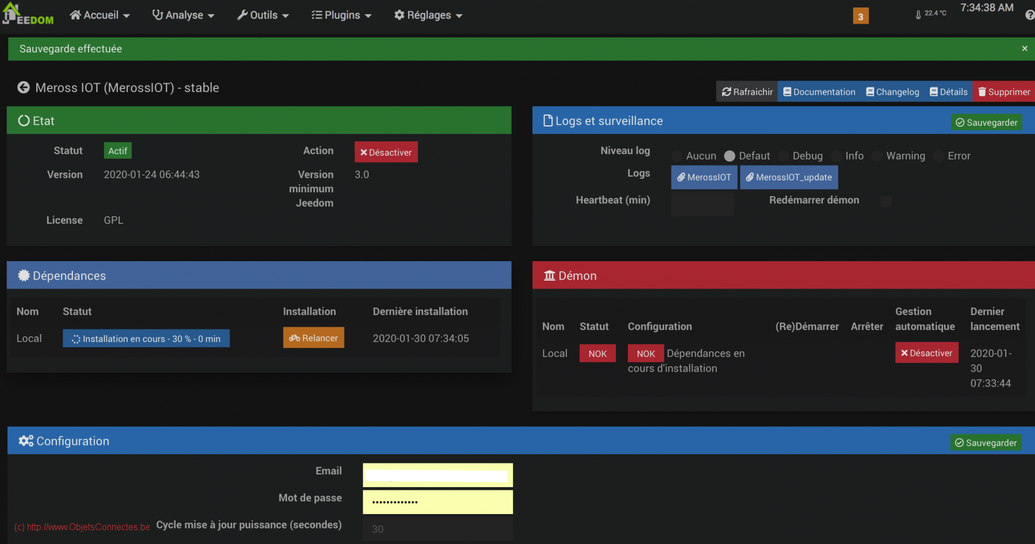1035x544 pixels.
Task: Click the minimum Jeedom version 3.0
Action: (362, 175)
